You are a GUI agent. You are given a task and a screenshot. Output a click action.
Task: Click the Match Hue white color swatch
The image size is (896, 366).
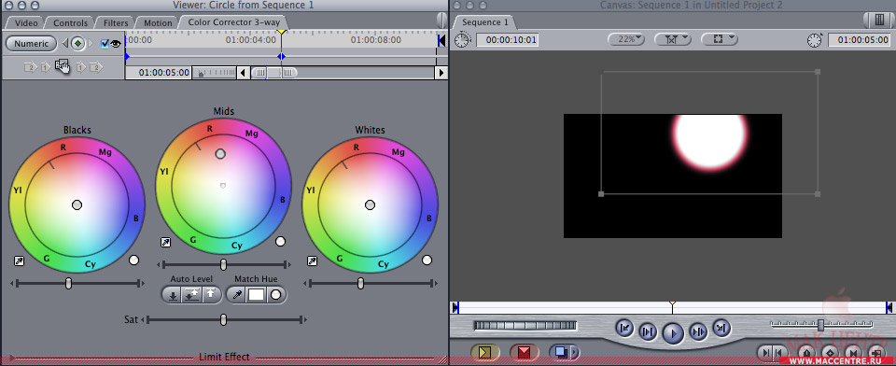point(256,295)
